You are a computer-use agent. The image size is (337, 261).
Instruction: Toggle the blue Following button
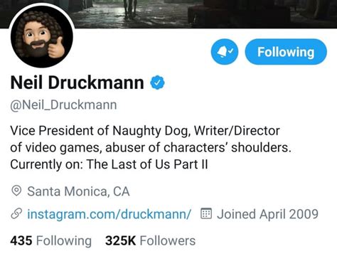(x=286, y=52)
